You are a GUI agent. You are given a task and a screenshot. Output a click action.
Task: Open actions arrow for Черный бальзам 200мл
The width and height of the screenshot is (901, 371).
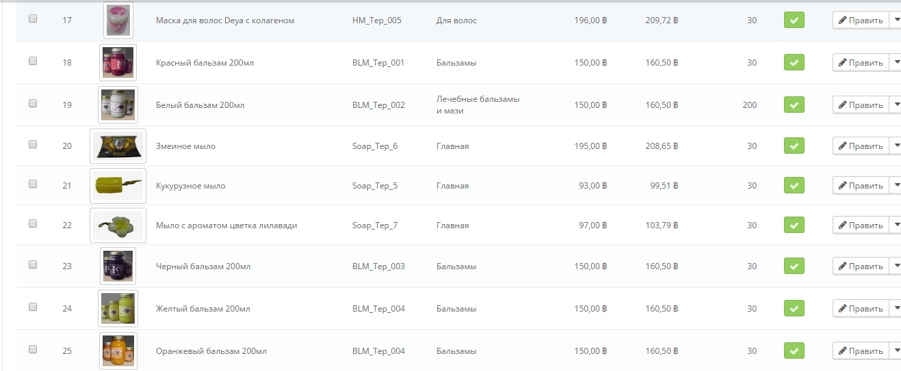(x=896, y=266)
